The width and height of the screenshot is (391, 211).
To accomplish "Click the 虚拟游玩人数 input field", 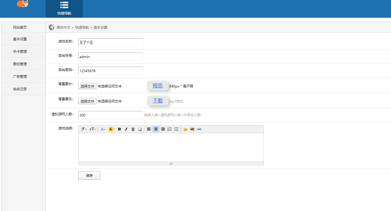I will pyautogui.click(x=111, y=115).
